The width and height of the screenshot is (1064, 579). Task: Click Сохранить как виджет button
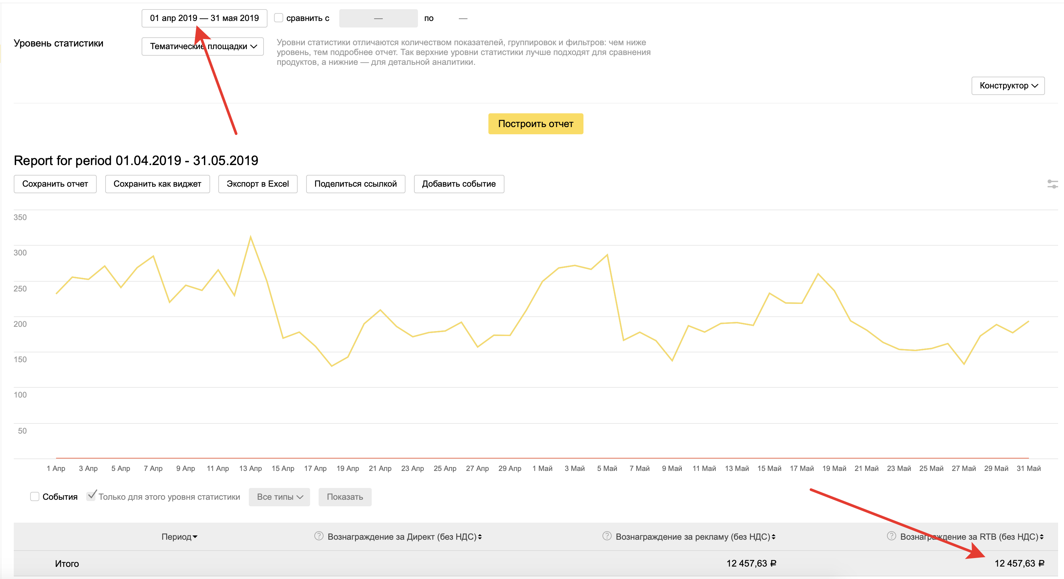[x=157, y=184]
